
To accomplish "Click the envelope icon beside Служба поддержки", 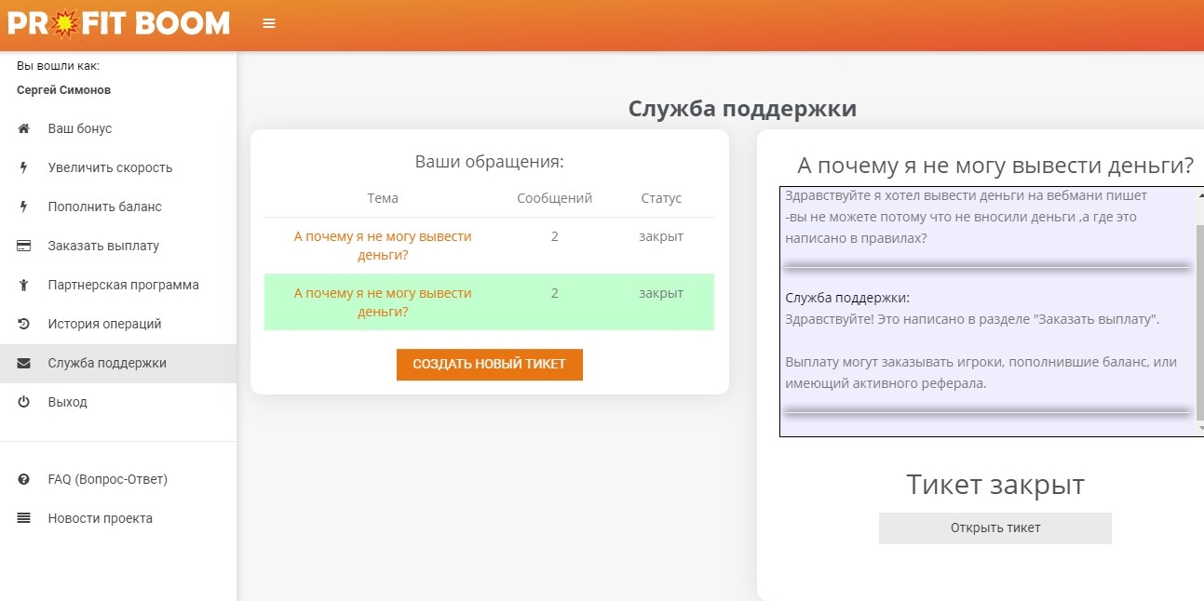I will tap(24, 364).
